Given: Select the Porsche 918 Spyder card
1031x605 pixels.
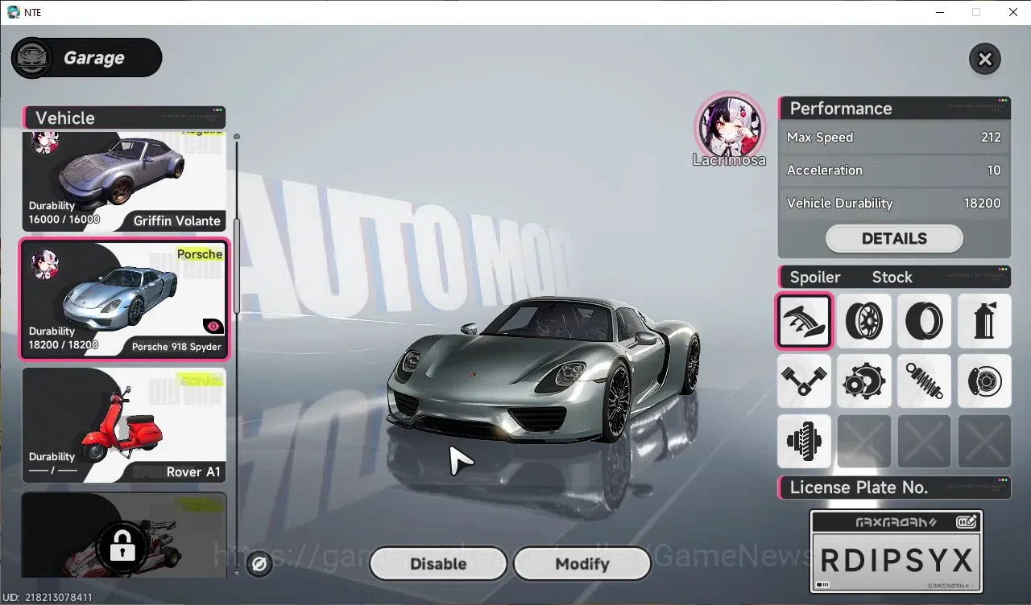Looking at the screenshot, I should click(124, 299).
